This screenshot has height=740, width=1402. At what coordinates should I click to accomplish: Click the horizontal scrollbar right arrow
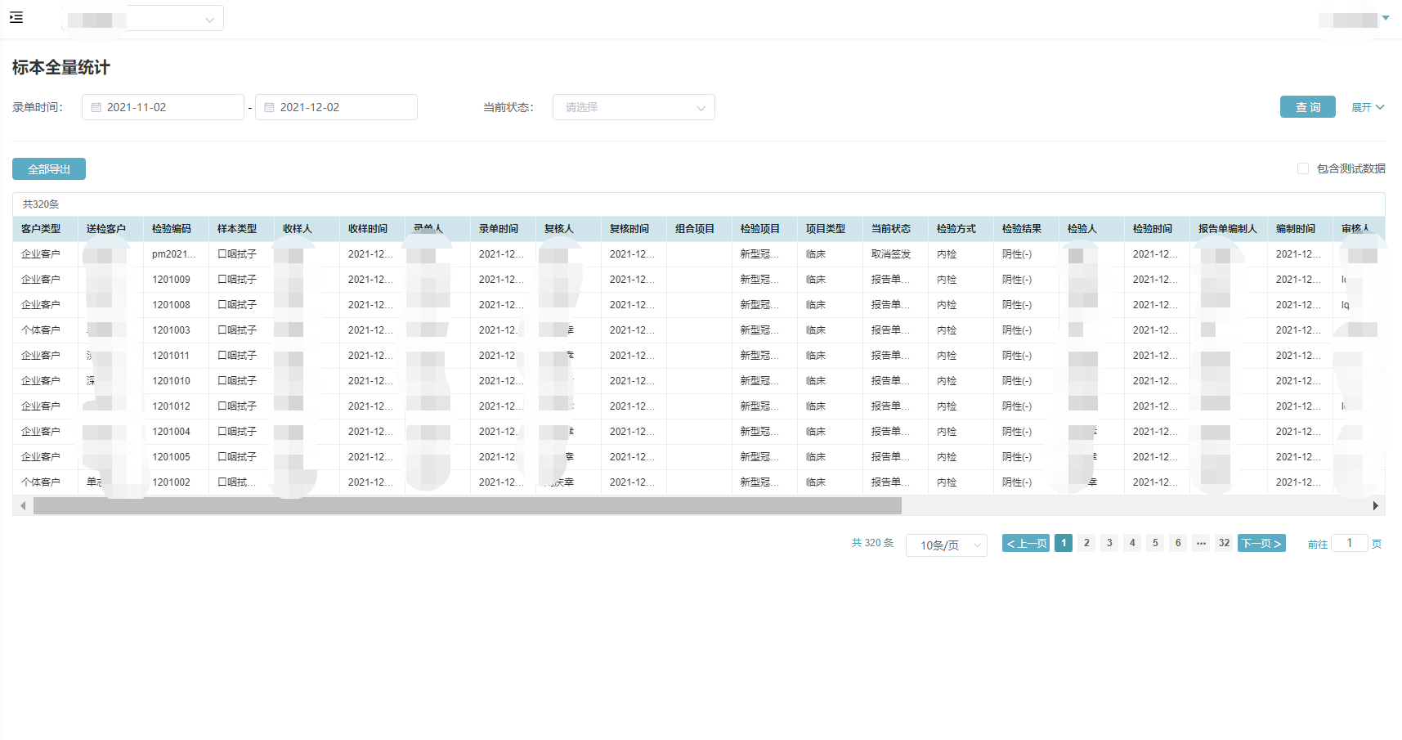pos(1375,506)
